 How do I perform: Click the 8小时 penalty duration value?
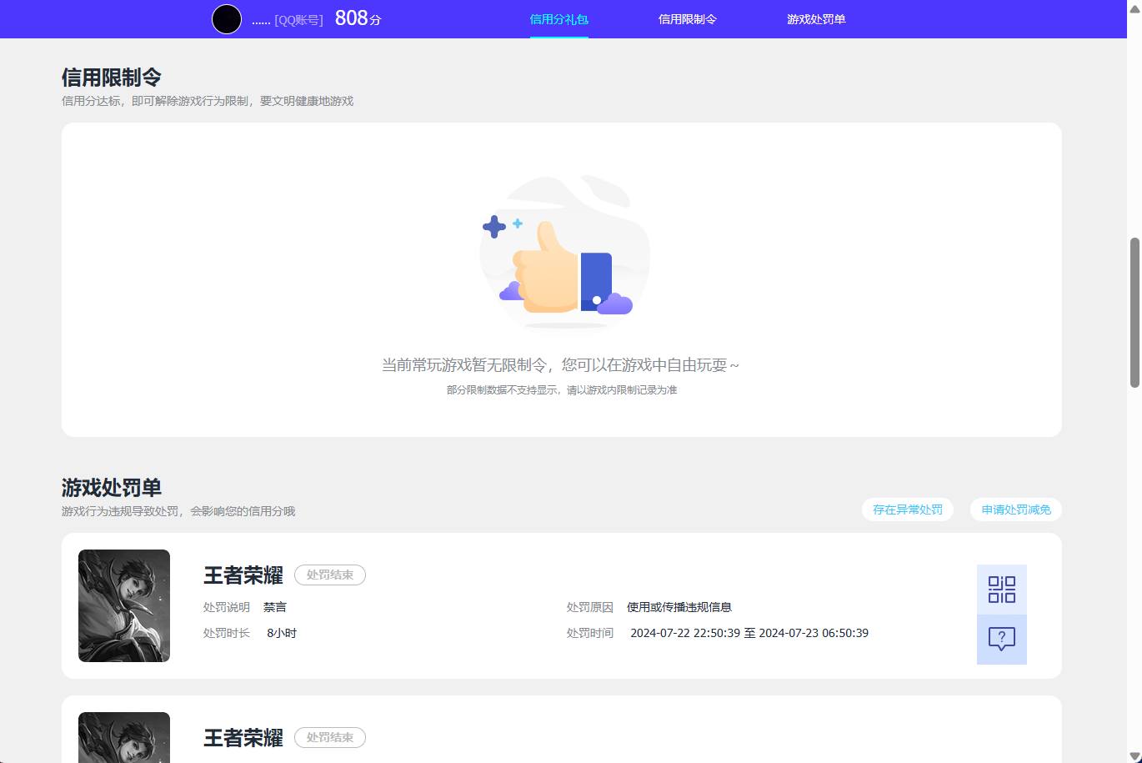tap(282, 633)
